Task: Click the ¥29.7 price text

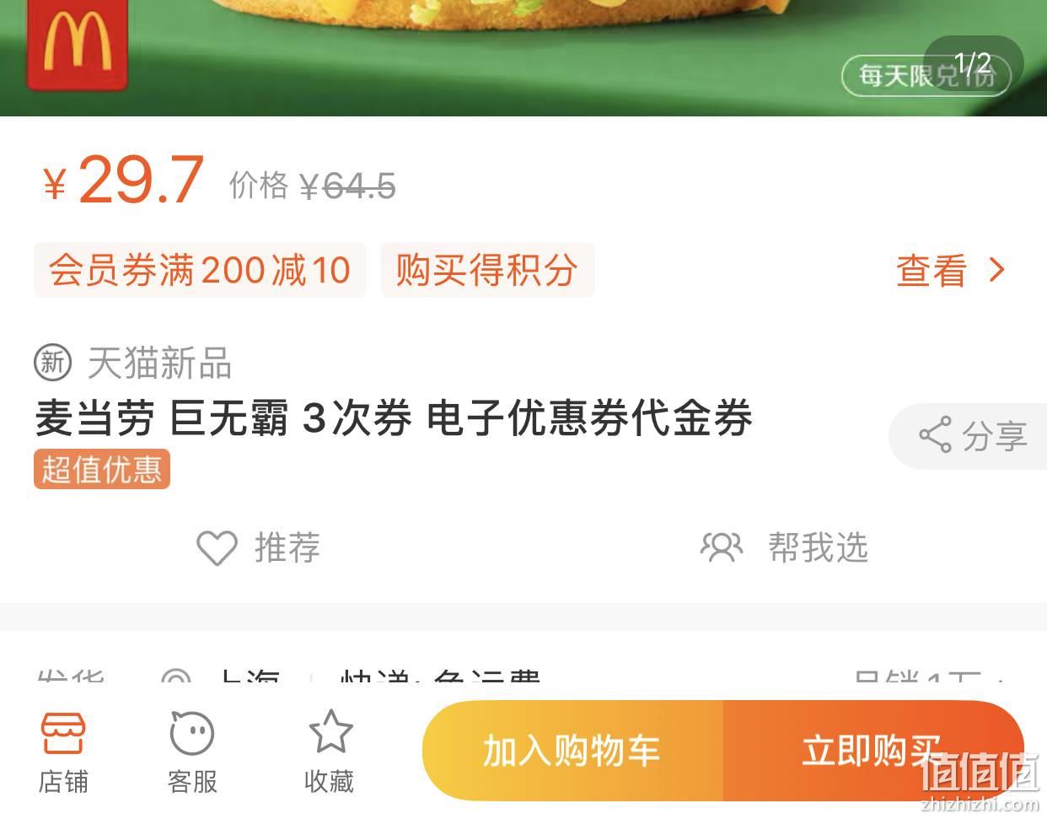Action: (x=123, y=180)
